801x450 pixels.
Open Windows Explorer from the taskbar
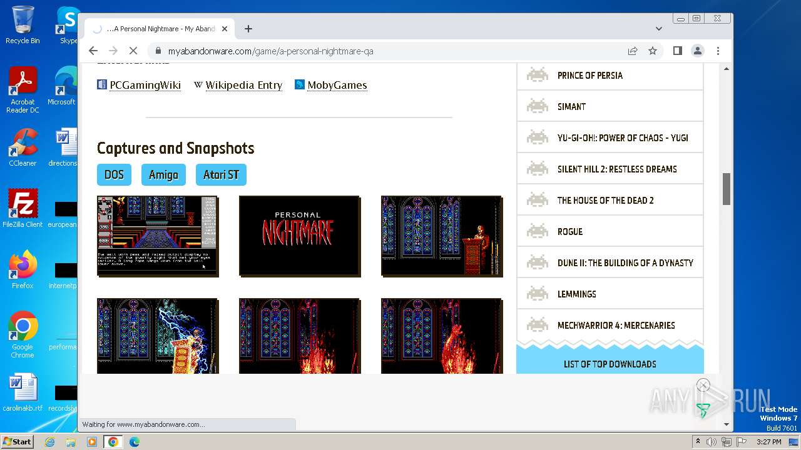pos(71,442)
